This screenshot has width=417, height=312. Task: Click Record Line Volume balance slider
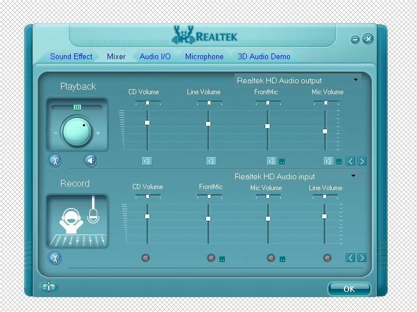[x=325, y=197]
